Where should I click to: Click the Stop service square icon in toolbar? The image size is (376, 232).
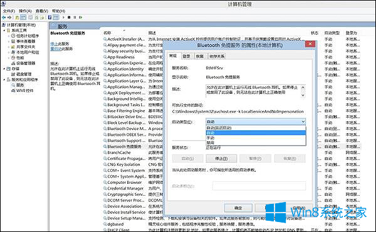pyautogui.click(x=69, y=18)
